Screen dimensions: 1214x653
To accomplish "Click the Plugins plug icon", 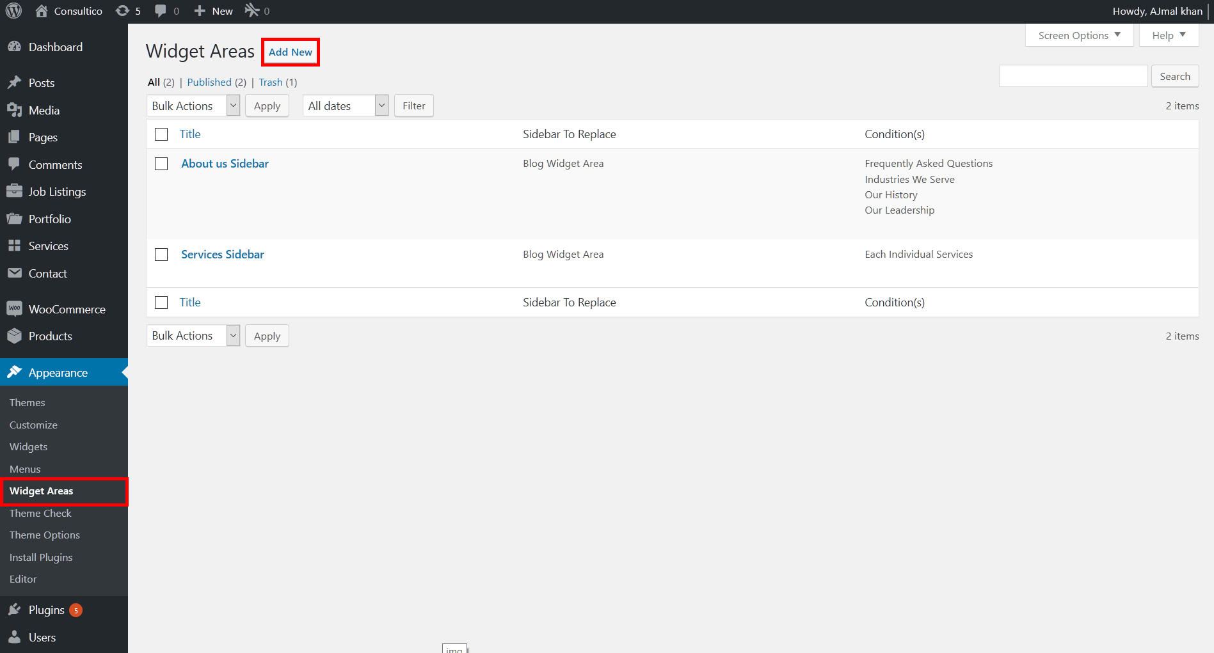I will click(14, 610).
